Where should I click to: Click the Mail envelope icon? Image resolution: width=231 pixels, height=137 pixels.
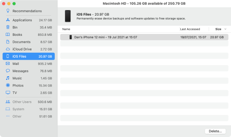(x=8, y=64)
